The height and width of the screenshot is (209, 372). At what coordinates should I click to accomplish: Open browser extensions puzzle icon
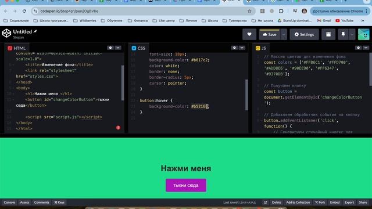pyautogui.click(x=281, y=11)
